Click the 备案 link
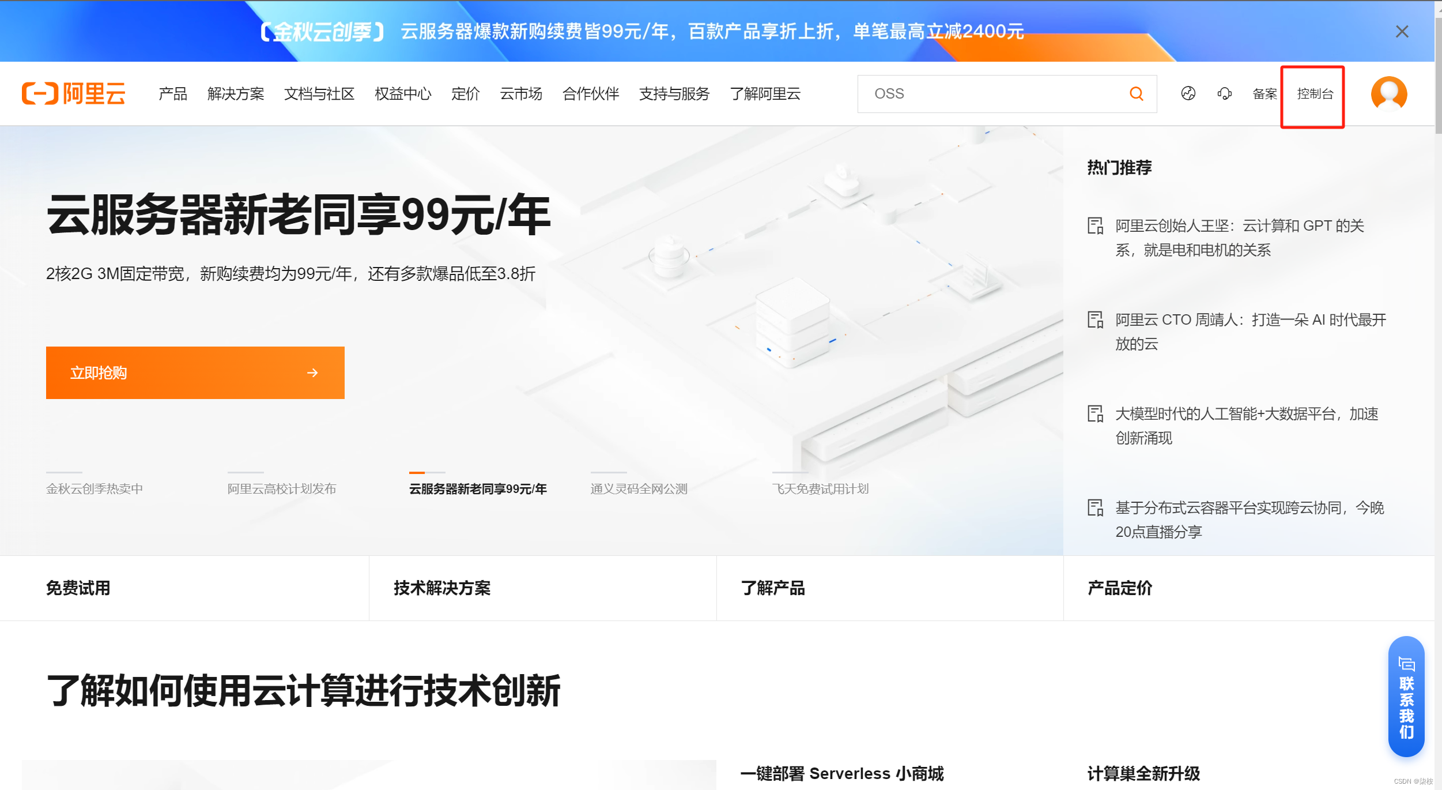 click(x=1264, y=93)
